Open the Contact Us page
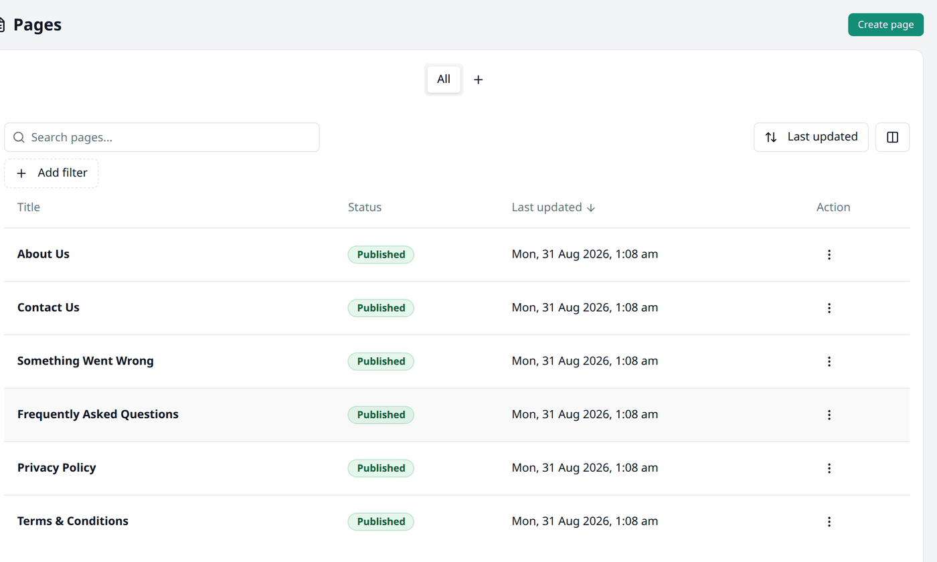The width and height of the screenshot is (937, 562). (x=48, y=308)
